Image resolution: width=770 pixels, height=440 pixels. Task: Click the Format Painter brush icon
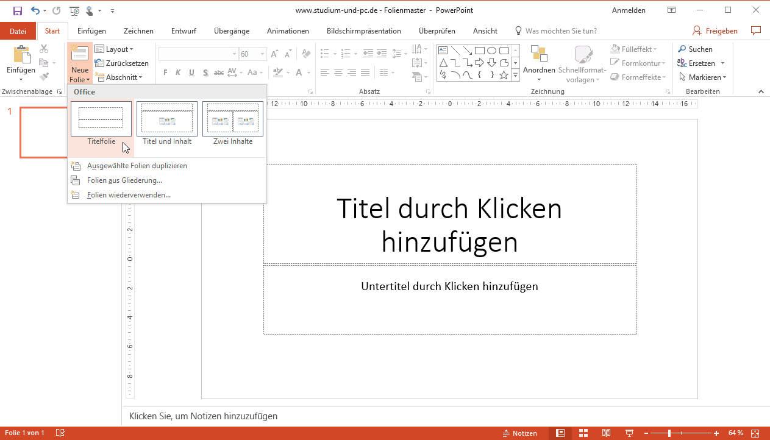pos(44,77)
